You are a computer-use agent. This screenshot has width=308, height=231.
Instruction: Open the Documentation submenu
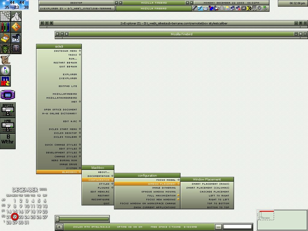coord(98,176)
